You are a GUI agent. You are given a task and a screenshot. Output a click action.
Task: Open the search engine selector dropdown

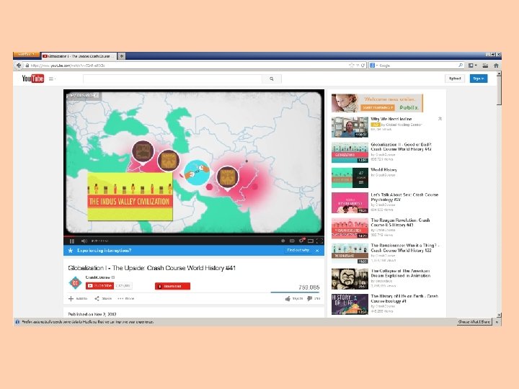click(x=373, y=66)
